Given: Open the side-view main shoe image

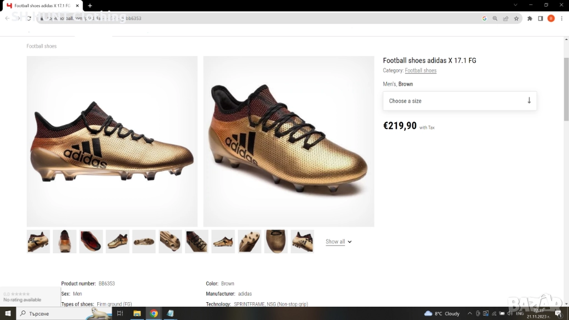Looking at the screenshot, I should click(112, 142).
